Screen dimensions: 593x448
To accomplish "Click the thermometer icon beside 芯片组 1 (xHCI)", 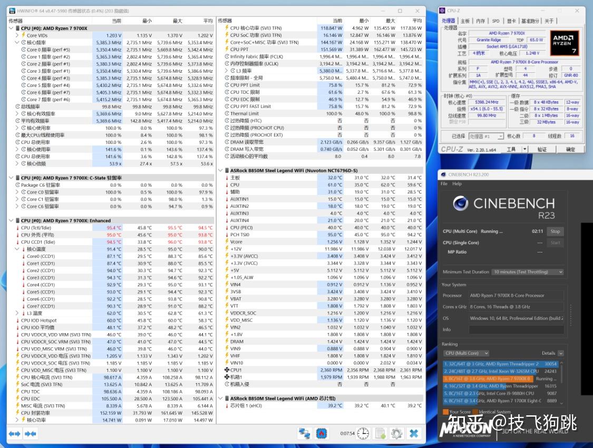I will [x=227, y=406].
